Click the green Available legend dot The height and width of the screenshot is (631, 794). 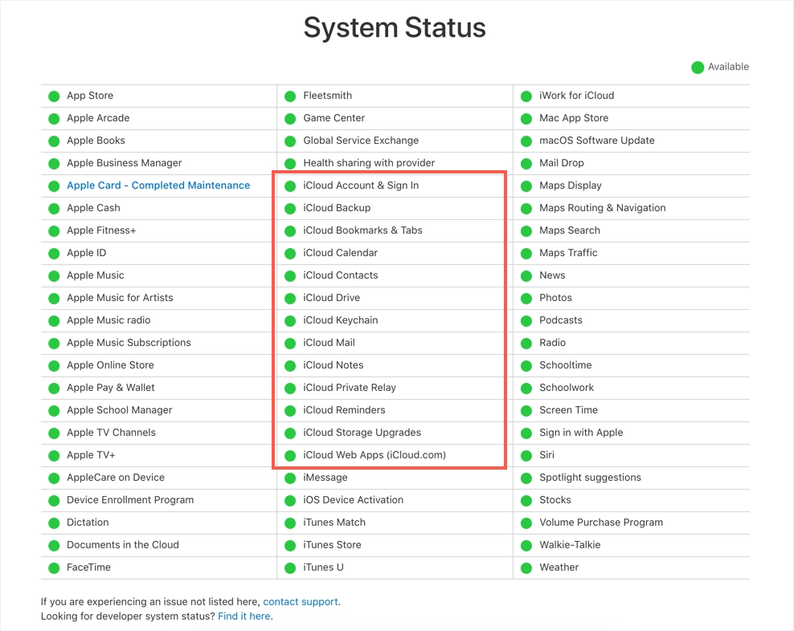pos(698,67)
